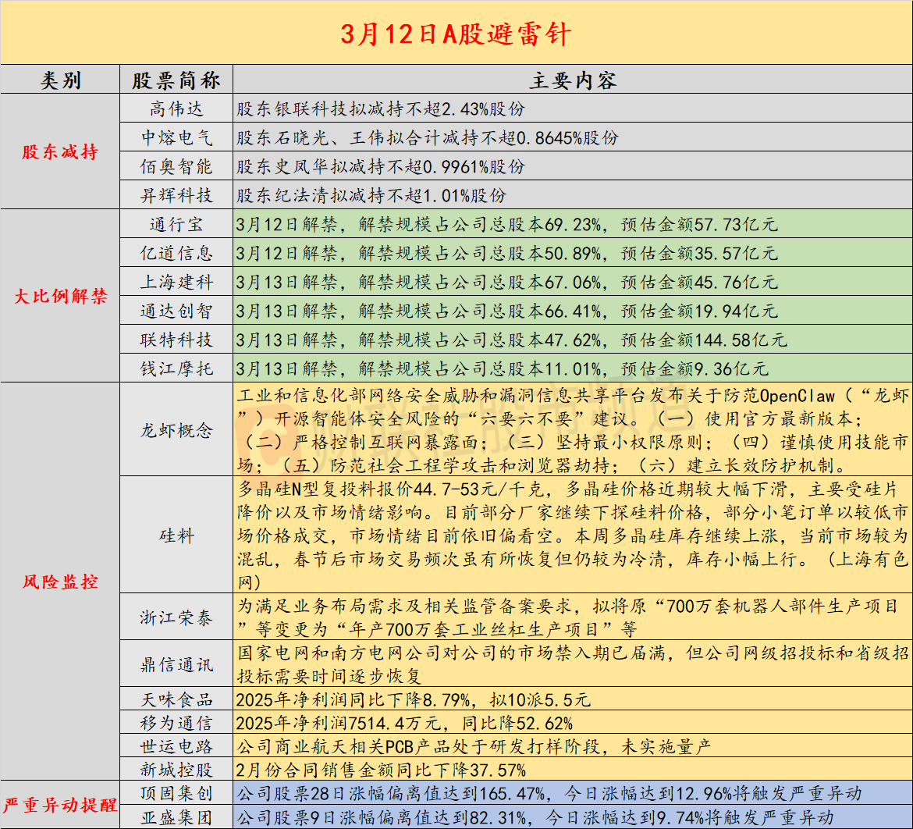The height and width of the screenshot is (829, 913).
Task: Select the 股票简称 column header
Action: (176, 80)
